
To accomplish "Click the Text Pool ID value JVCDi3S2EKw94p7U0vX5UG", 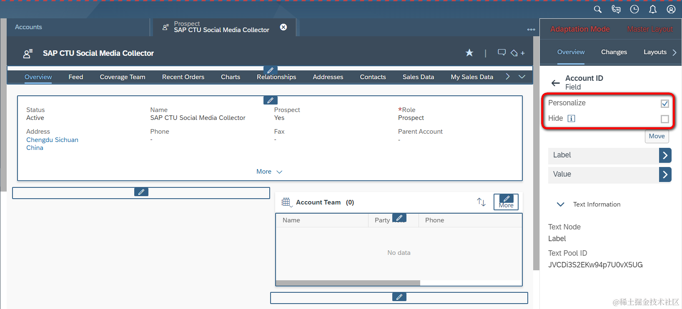I will tap(595, 265).
